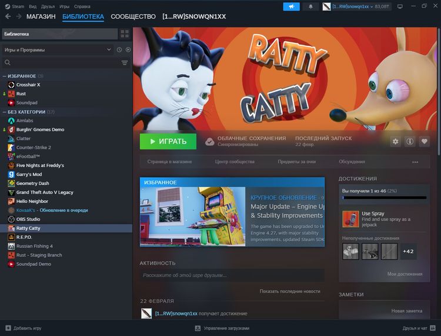Open the account name dropdown menu
This screenshot has height=336, width=441.
point(356,6)
